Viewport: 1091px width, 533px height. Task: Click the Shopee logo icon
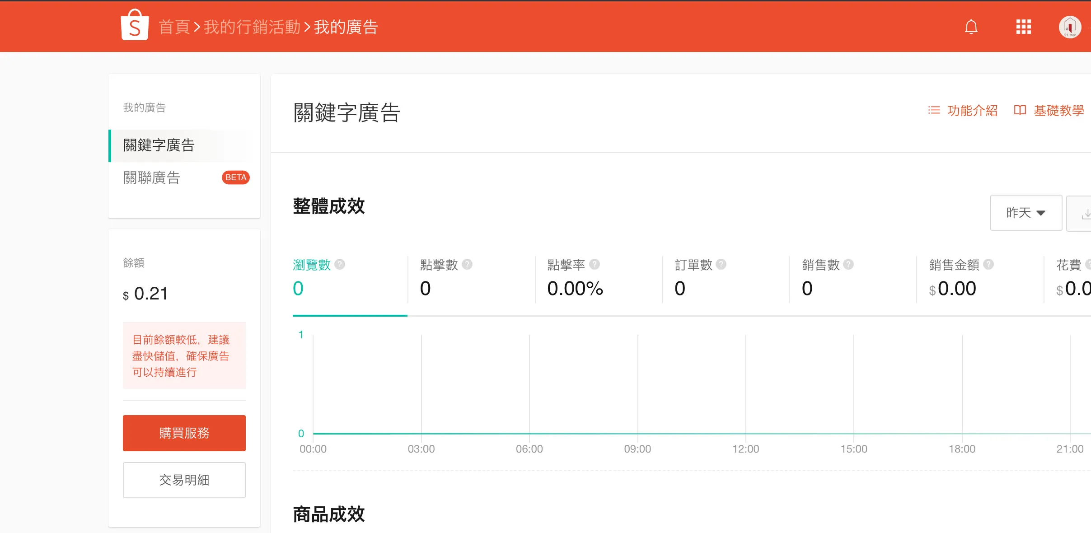[135, 25]
